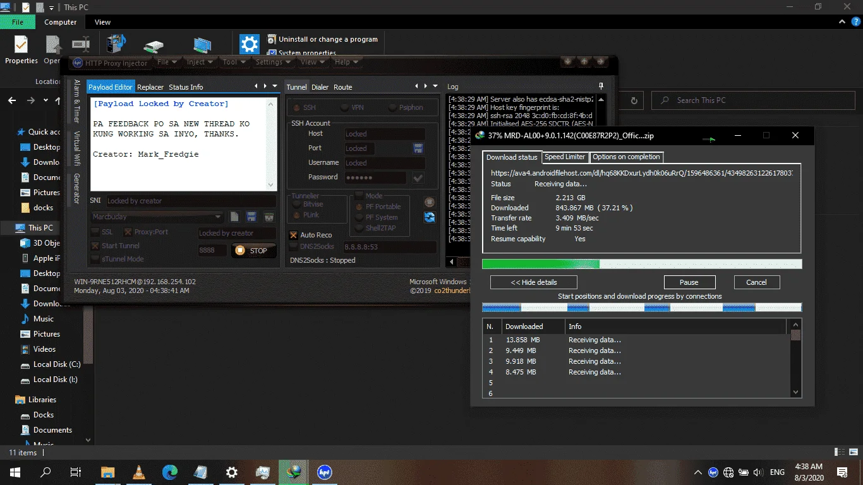The image size is (863, 485).
Task: Open the File menu in HTTP Proxy Injector
Action: pyautogui.click(x=167, y=62)
